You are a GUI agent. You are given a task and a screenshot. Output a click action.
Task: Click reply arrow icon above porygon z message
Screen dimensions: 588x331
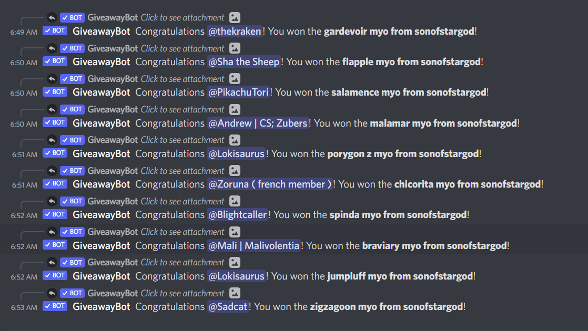(52, 140)
